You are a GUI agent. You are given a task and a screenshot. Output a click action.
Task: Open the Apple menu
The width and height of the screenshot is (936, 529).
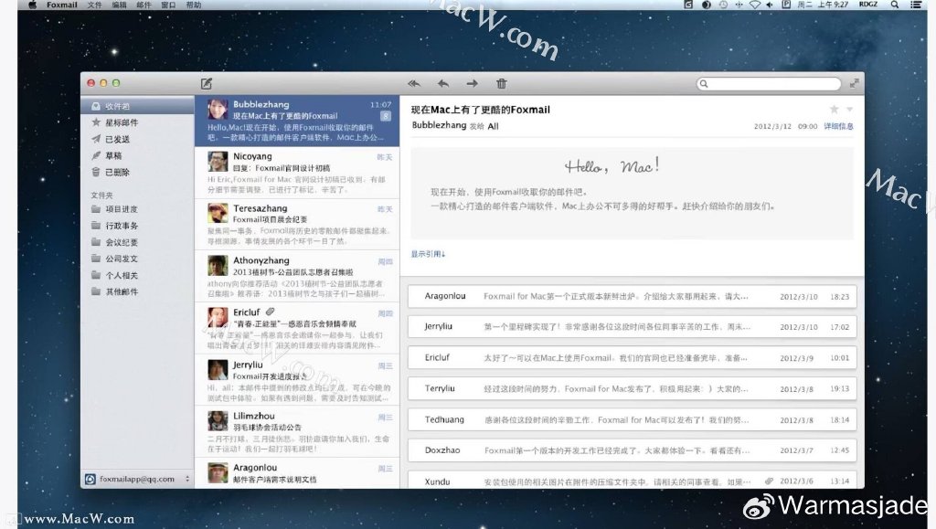pyautogui.click(x=32, y=5)
